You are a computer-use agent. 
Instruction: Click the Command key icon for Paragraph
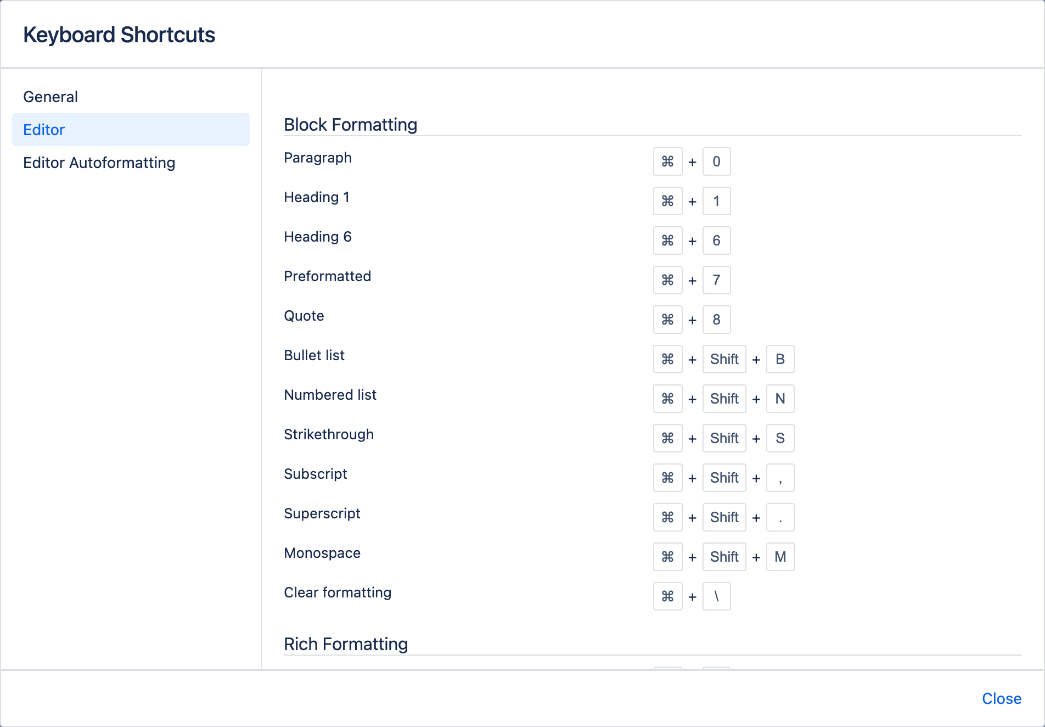(x=667, y=161)
